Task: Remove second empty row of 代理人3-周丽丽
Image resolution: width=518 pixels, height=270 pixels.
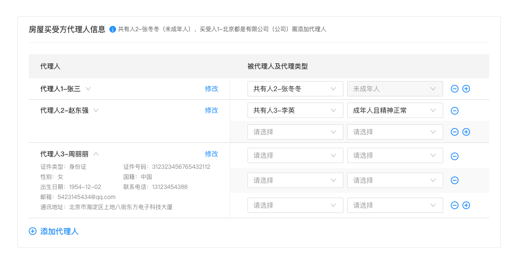Action: click(x=455, y=180)
